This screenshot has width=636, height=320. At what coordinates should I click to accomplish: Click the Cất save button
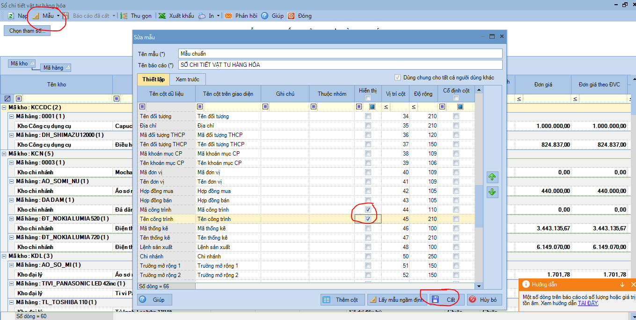coord(445,299)
